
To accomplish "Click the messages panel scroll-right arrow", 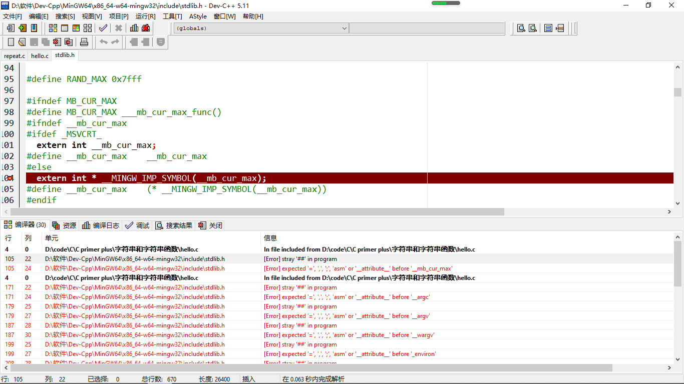I will tap(669, 367).
